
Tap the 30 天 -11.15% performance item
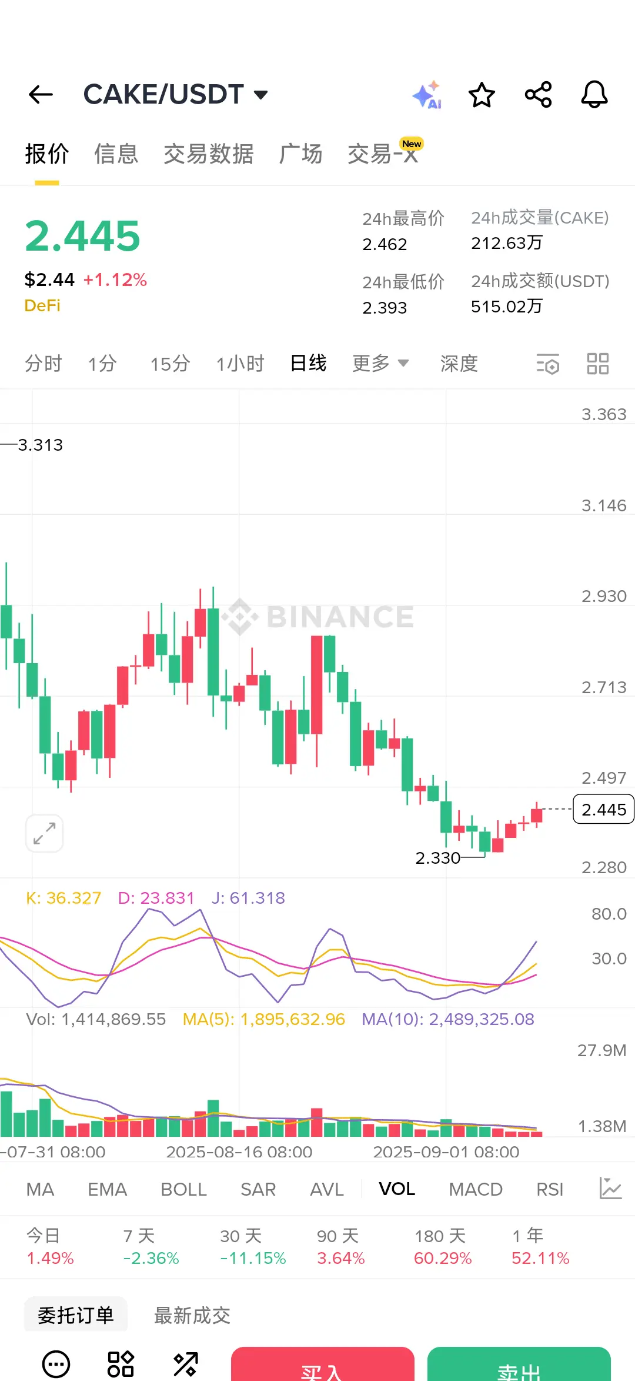pos(253,1247)
